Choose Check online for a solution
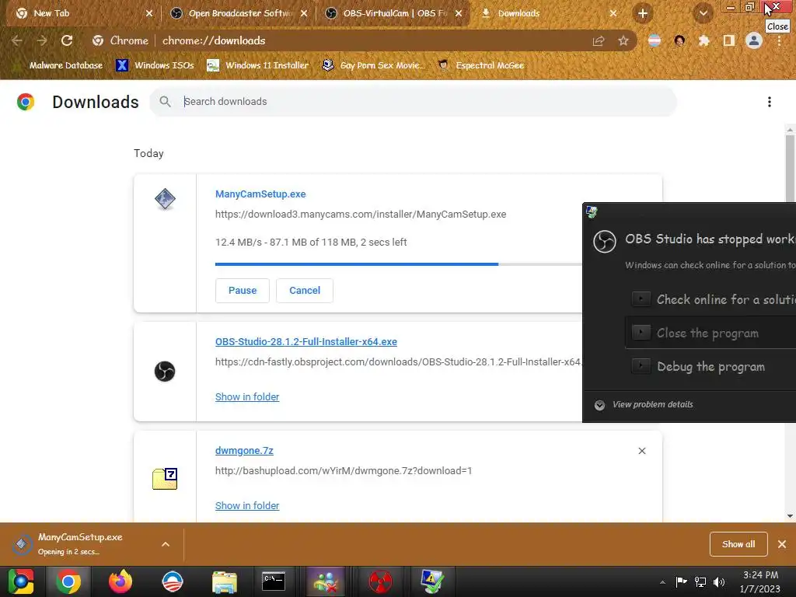Image resolution: width=796 pixels, height=597 pixels. [x=713, y=299]
